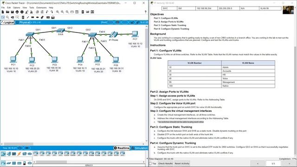Click the Completion percentage status text

[288, 159]
